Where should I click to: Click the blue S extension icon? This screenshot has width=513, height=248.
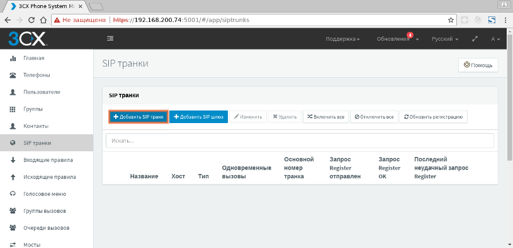[x=492, y=20]
